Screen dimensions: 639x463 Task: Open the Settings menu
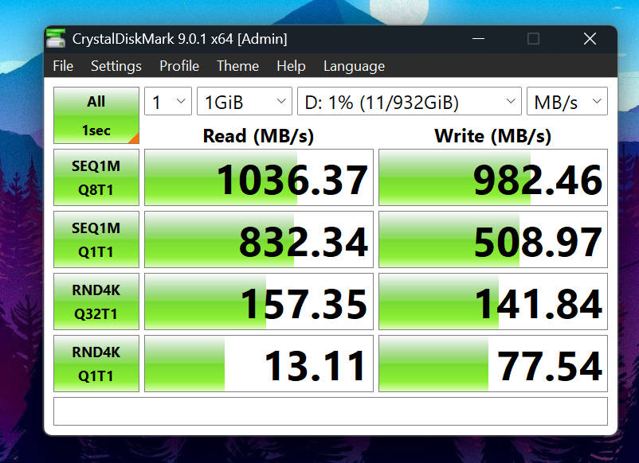[116, 66]
